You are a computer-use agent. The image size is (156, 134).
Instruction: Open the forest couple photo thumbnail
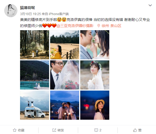click(x=35, y=45)
